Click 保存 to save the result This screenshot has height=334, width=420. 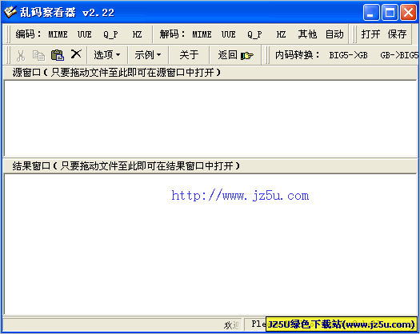click(x=397, y=34)
